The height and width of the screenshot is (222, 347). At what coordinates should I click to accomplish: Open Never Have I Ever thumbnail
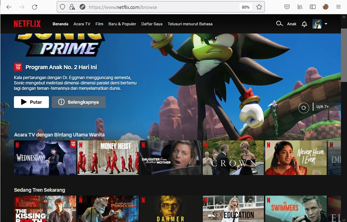(x=296, y=158)
